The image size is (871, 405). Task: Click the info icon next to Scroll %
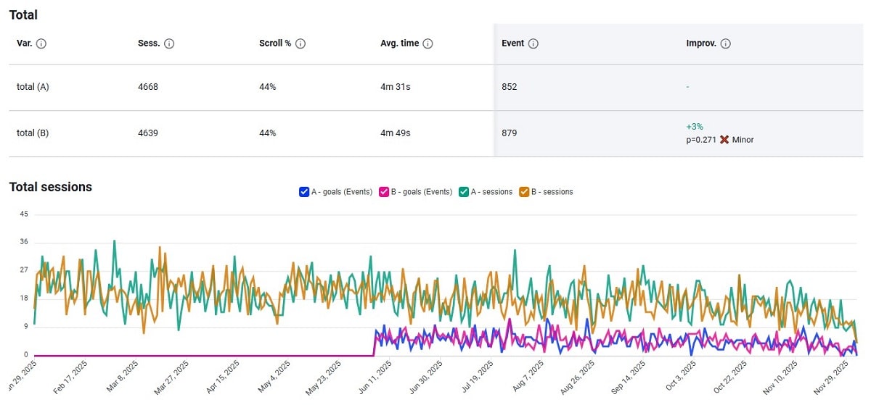pos(300,43)
